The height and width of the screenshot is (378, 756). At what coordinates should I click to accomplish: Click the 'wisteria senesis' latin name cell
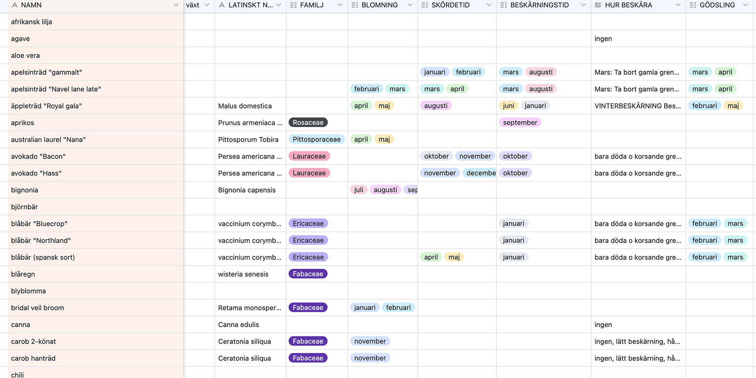[250, 274]
